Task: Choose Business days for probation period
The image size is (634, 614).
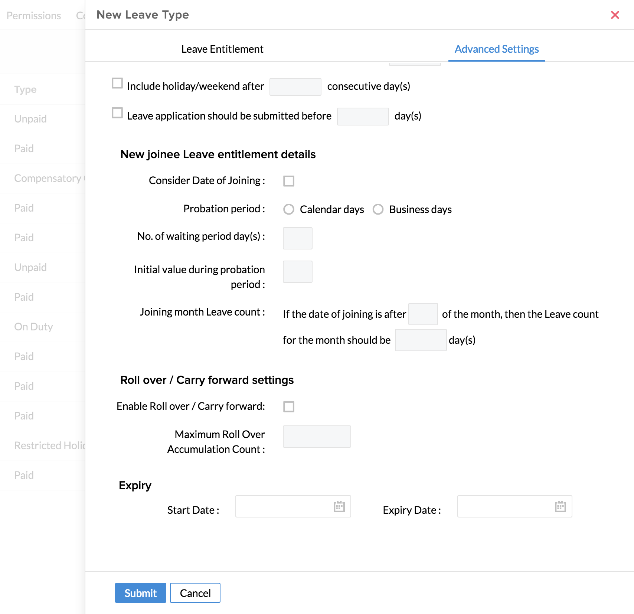Action: point(378,209)
